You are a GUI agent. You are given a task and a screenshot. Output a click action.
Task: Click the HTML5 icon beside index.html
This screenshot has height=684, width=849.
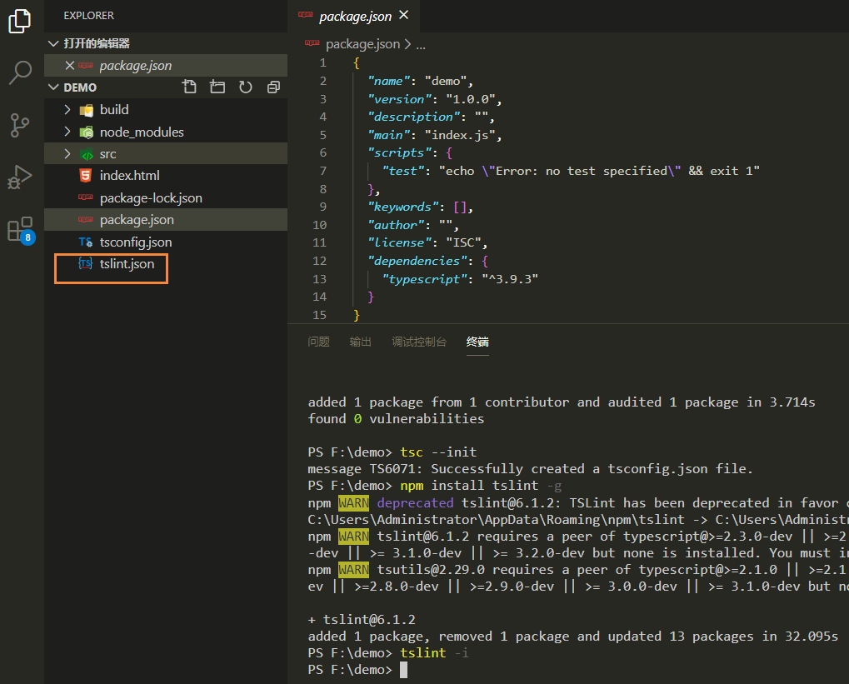click(x=86, y=176)
